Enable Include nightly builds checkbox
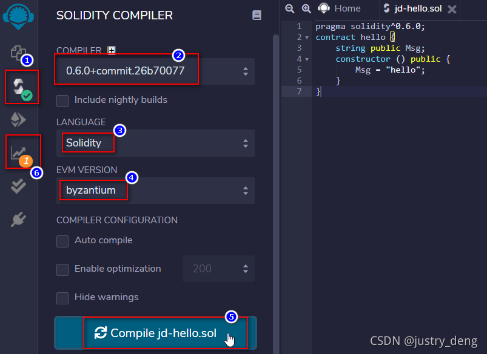 (62, 100)
